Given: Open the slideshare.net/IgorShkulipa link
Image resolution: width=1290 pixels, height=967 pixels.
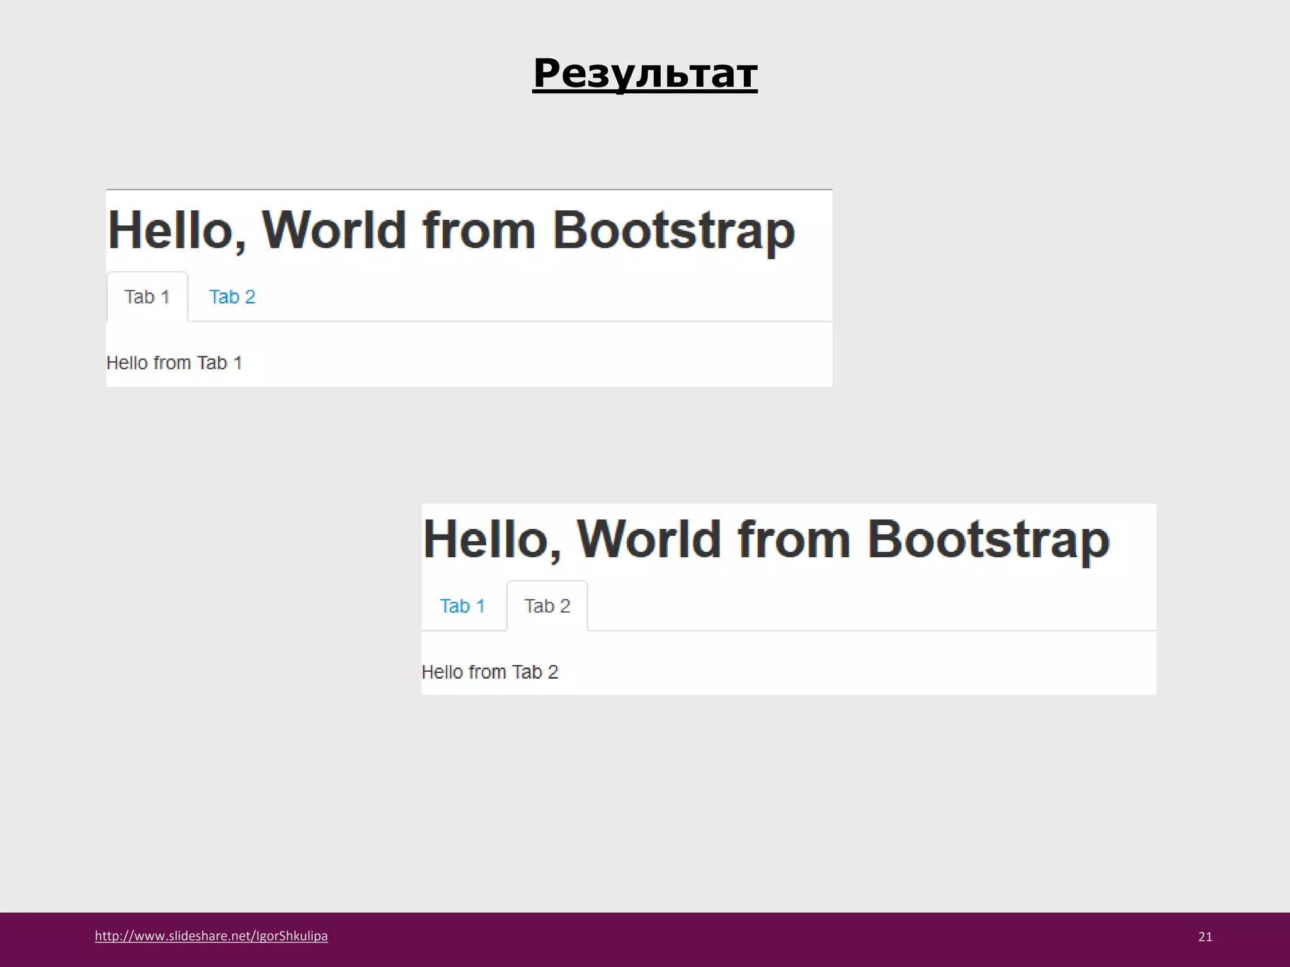Looking at the screenshot, I should pos(211,936).
